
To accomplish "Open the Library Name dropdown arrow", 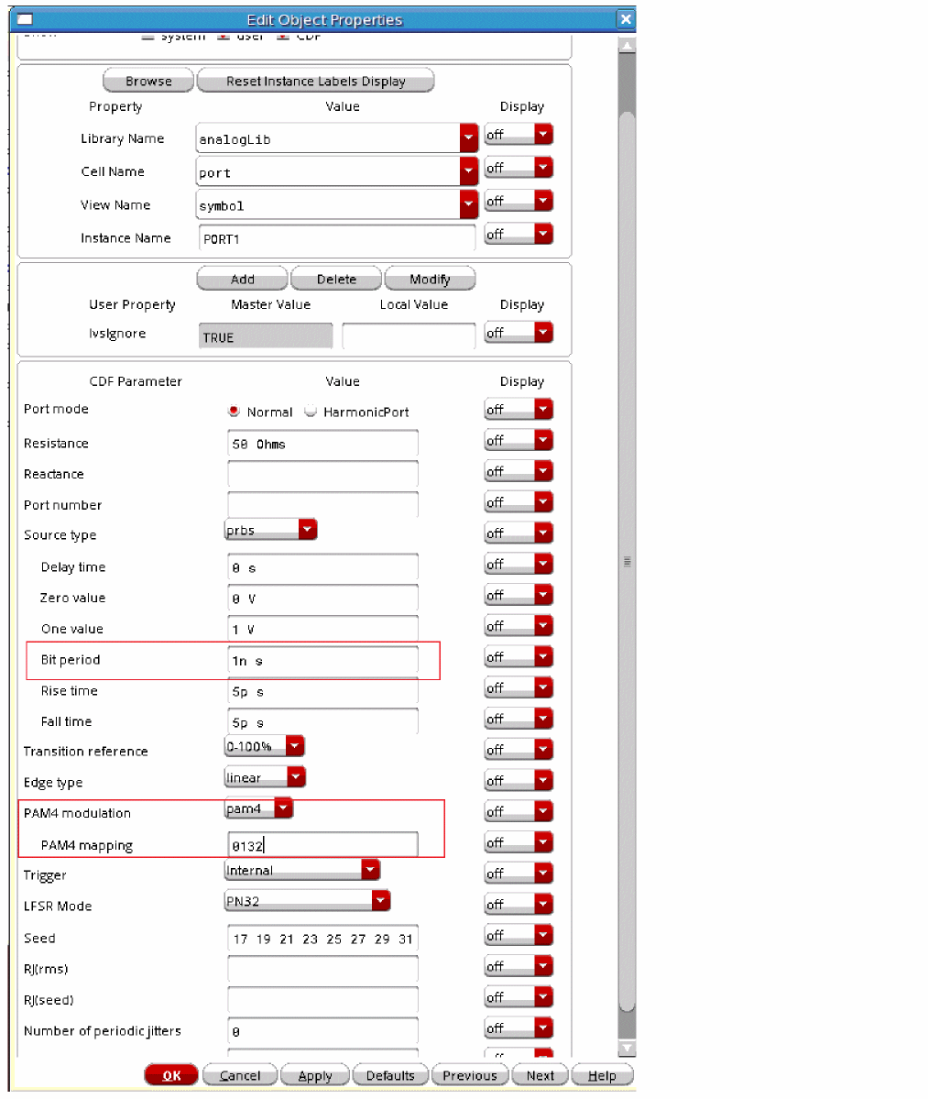I will 469,138.
